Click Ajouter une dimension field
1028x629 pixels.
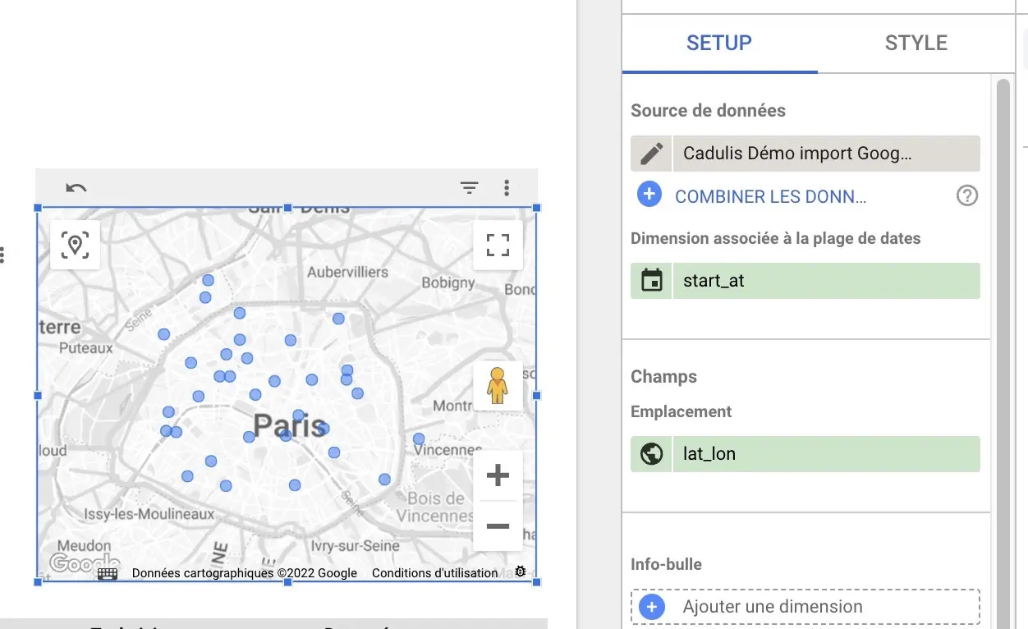tap(805, 607)
